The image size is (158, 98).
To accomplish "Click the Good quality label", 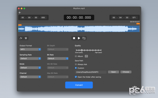I will pos(79,53).
